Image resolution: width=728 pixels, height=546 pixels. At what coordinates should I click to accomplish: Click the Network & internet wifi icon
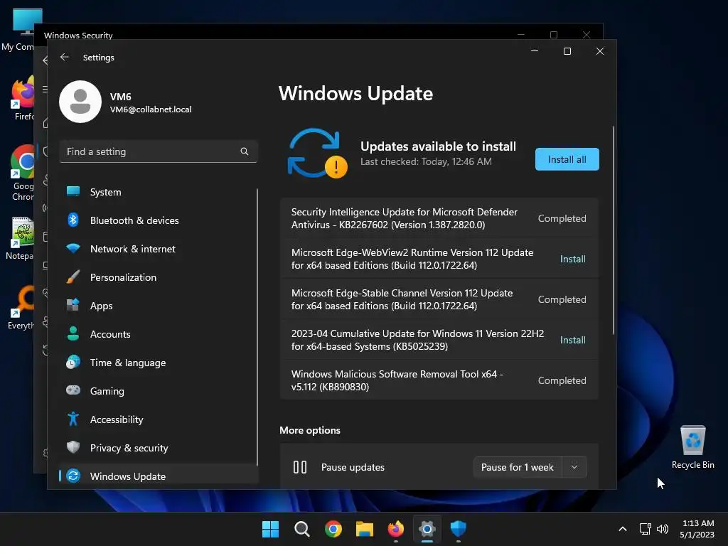click(73, 248)
